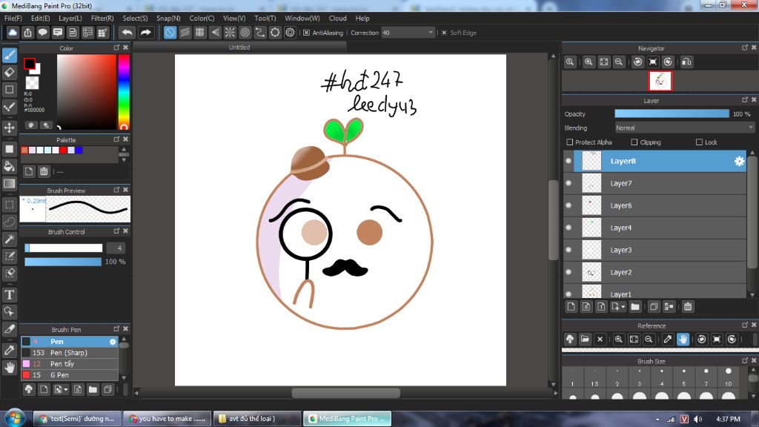Open the Blending mode dropdown
This screenshot has height=427, width=759.
(x=684, y=128)
